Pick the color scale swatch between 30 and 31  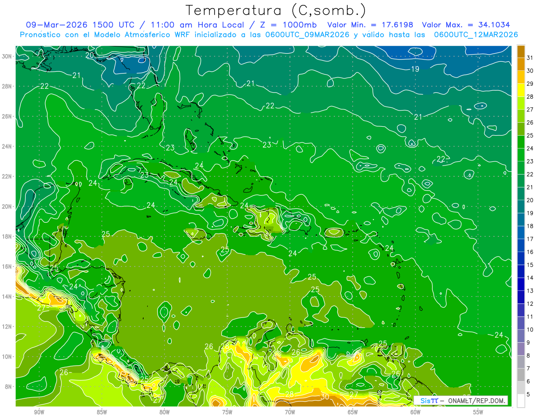tap(521, 64)
